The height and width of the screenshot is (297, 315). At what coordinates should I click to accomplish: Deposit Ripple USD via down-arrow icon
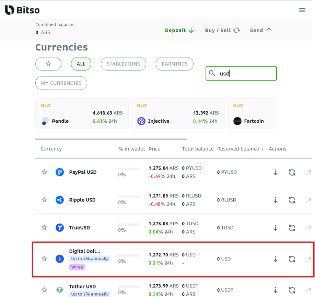[276, 200]
